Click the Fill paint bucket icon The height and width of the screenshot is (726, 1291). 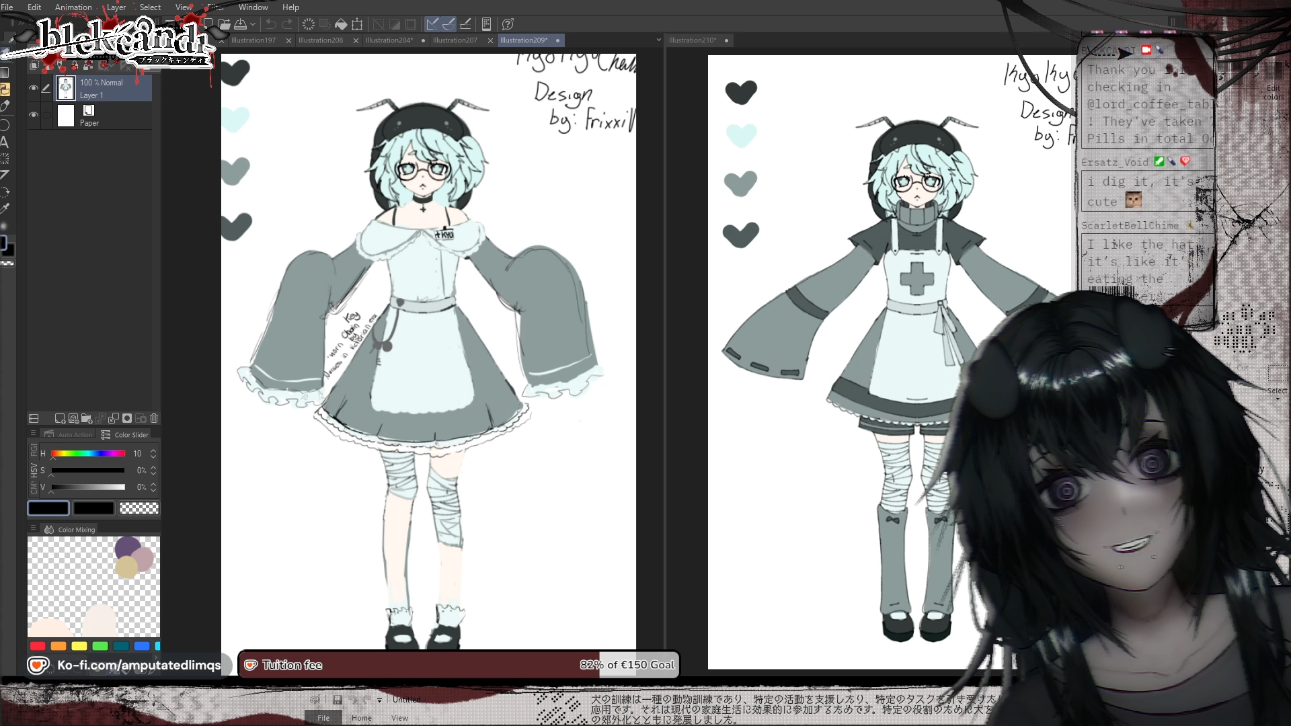(341, 24)
